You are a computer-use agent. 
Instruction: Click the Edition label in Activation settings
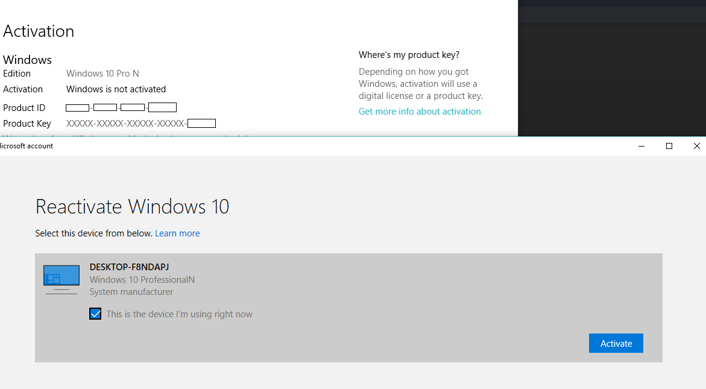click(17, 74)
